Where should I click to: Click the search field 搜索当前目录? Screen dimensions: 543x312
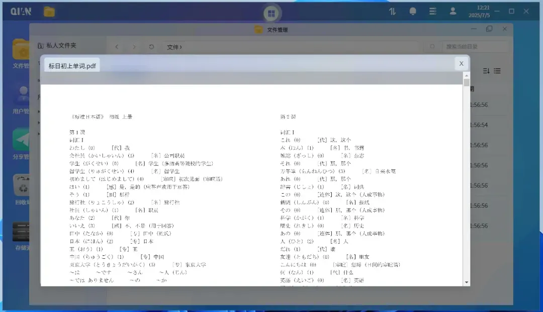pyautogui.click(x=475, y=46)
